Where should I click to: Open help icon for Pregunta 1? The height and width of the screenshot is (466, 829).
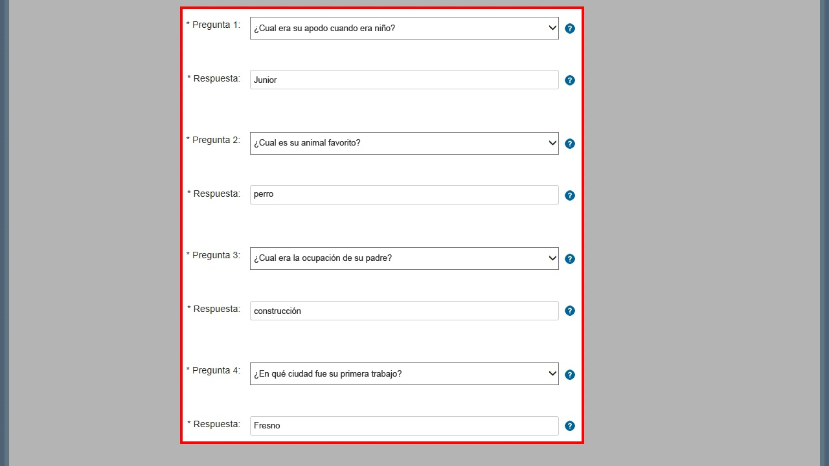(x=570, y=28)
